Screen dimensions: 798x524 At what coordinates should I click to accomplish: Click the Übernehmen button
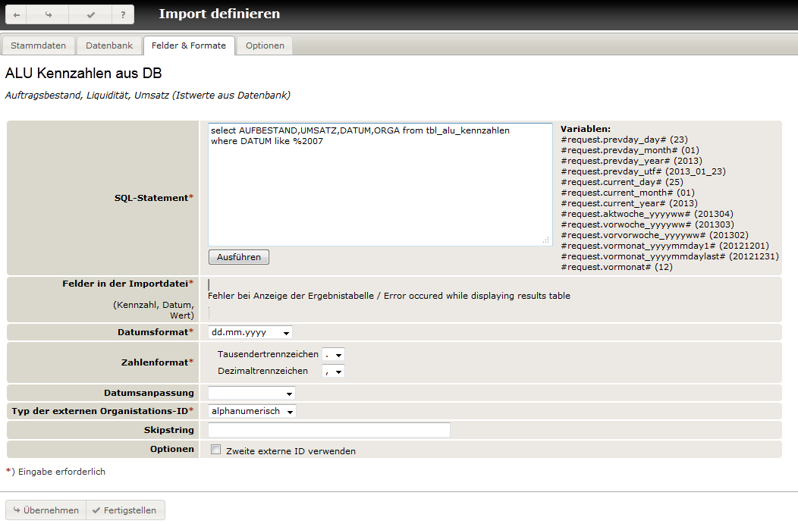pyautogui.click(x=46, y=510)
